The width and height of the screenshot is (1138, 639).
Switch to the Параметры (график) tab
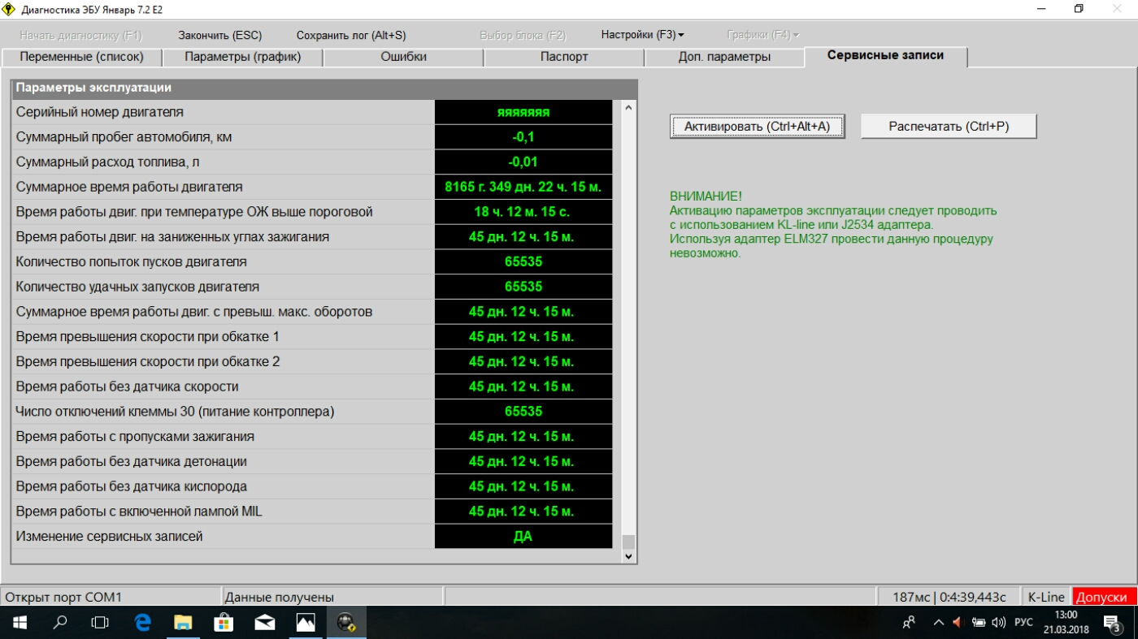(242, 57)
